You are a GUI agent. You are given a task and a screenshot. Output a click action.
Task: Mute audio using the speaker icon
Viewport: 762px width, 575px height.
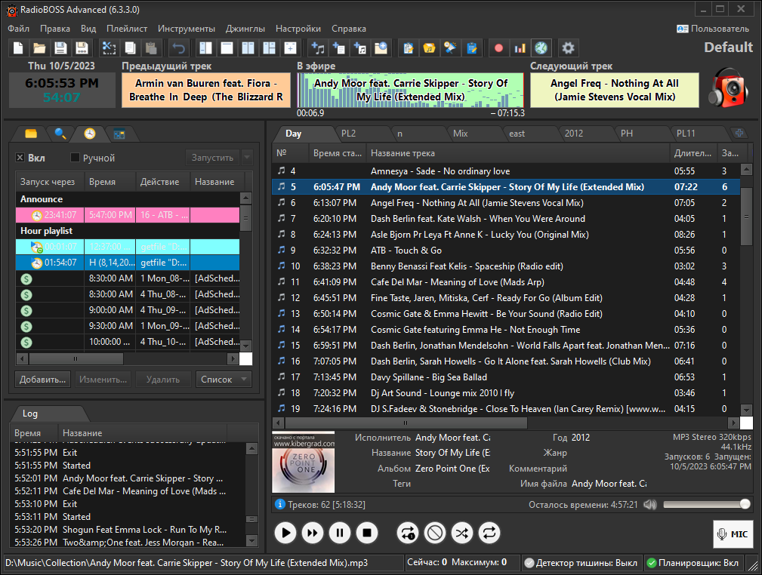click(650, 505)
